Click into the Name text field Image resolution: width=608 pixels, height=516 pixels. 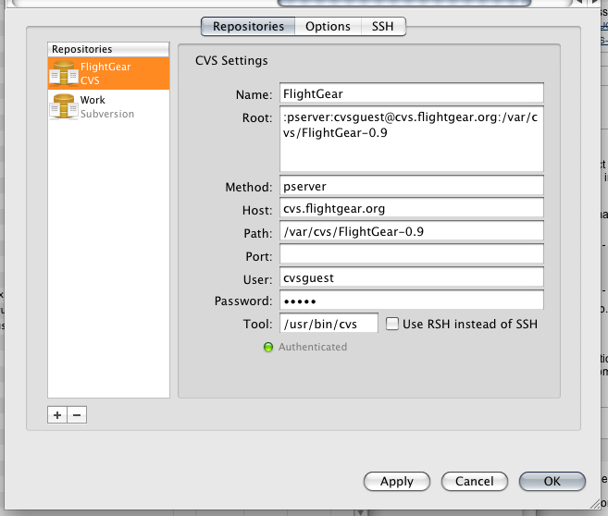pos(410,93)
